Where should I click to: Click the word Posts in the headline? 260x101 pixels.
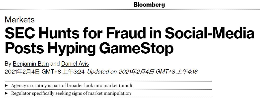pos(24,48)
